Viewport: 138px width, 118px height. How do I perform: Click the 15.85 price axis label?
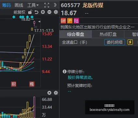click(x=47, y=34)
